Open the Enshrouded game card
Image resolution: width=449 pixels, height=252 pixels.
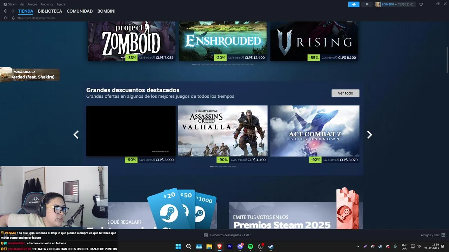[223, 41]
